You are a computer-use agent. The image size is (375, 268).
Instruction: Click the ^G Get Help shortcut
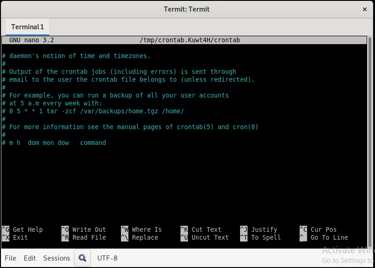pyautogui.click(x=22, y=229)
